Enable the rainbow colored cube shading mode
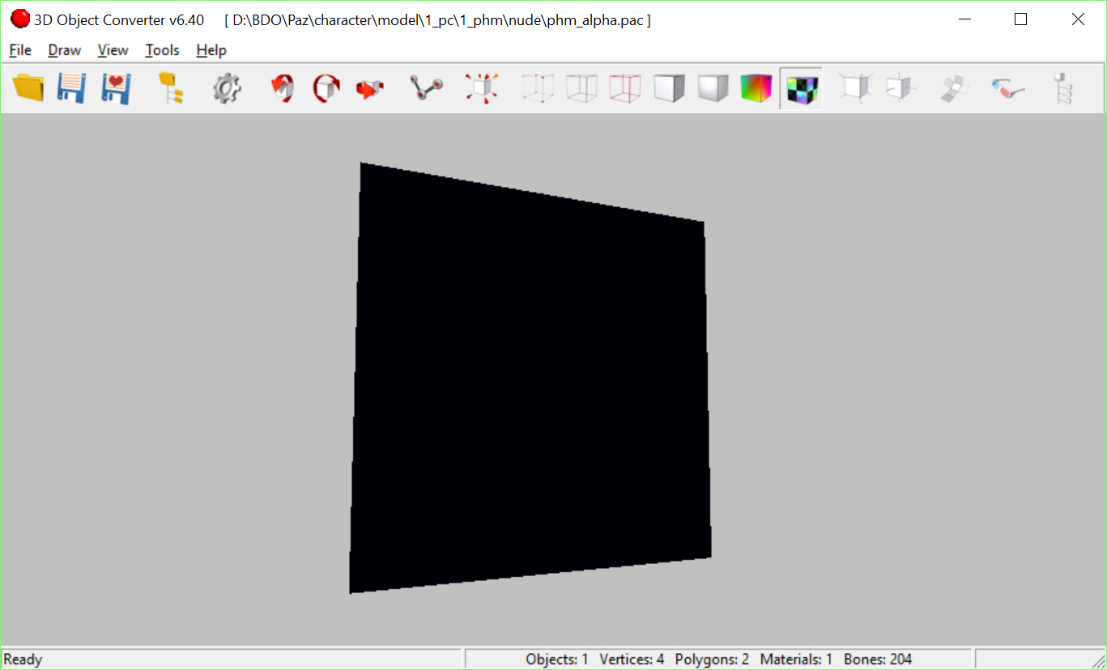This screenshot has height=670, width=1107. [756, 87]
